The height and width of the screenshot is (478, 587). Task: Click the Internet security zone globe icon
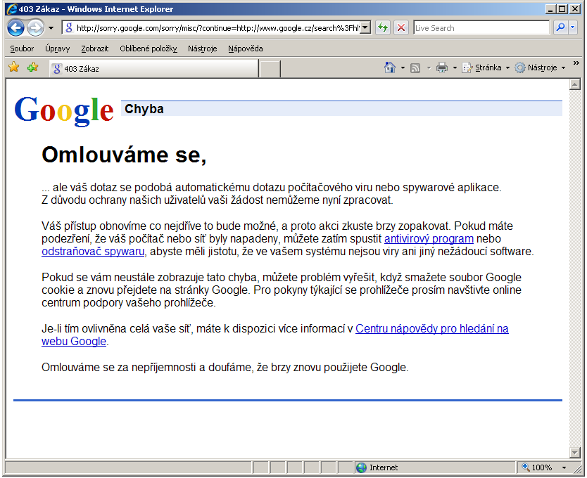tap(361, 467)
